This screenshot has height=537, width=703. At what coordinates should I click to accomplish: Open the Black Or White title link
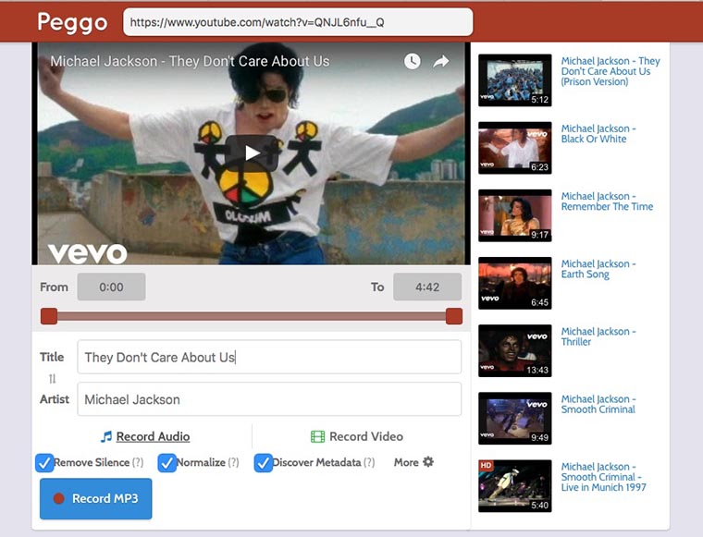[x=598, y=133]
